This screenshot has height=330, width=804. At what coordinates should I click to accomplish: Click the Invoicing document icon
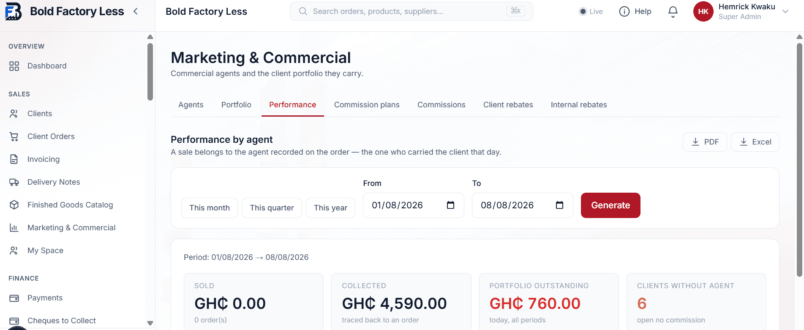coord(14,159)
